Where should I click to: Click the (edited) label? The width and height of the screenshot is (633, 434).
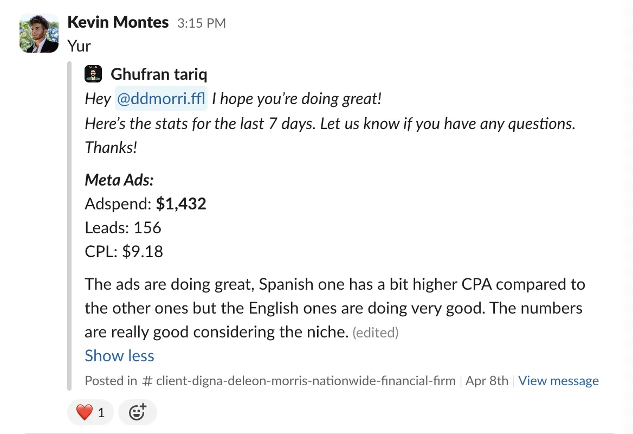tap(376, 333)
